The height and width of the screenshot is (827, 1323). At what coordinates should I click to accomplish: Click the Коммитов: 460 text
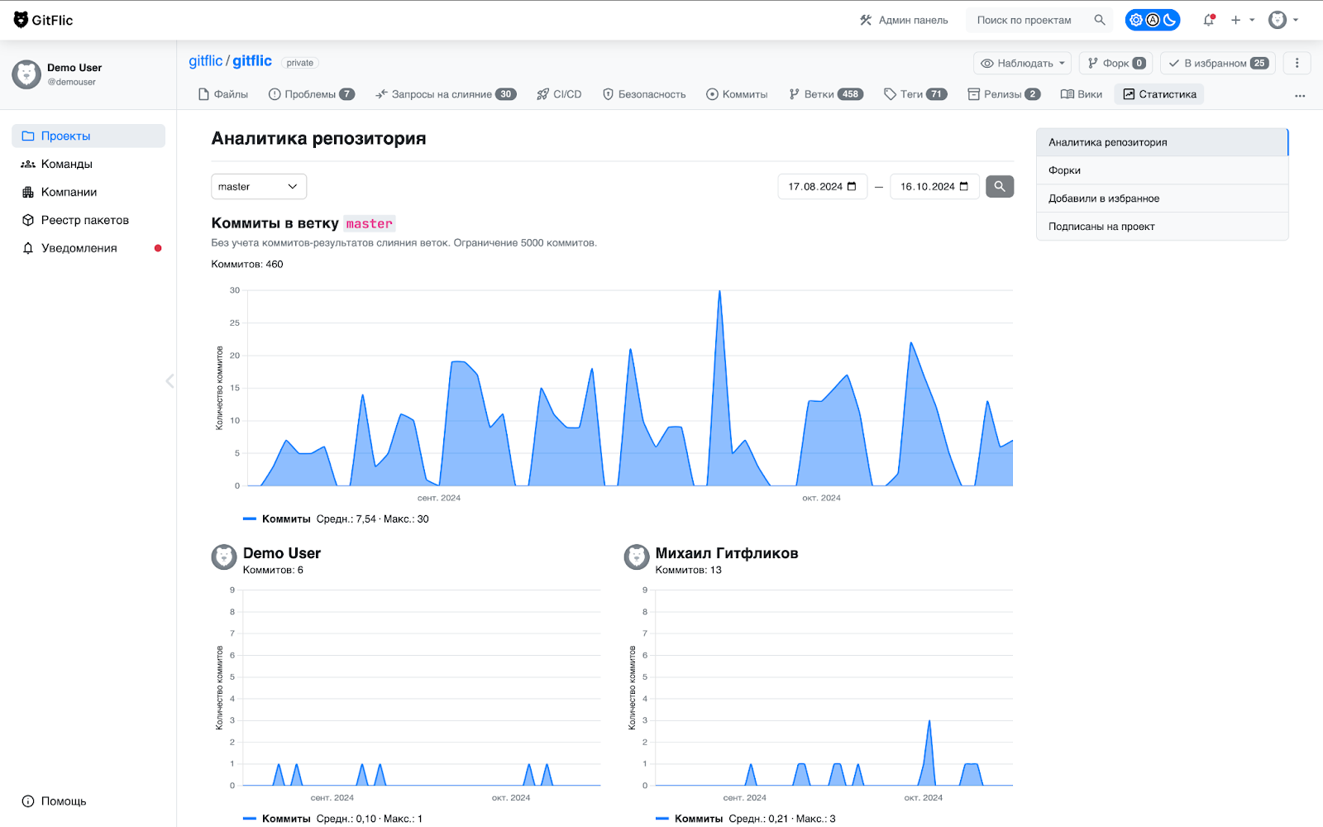[247, 265]
